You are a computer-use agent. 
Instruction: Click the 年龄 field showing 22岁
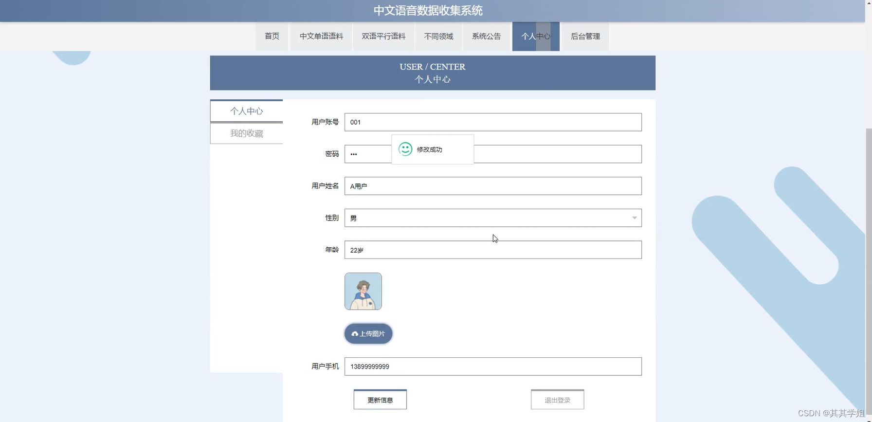pos(493,250)
